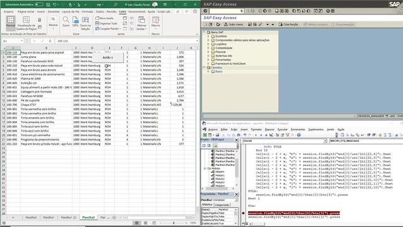Expand the Logística folder in SAP menu
403x227 pixels.
(x=208, y=44)
